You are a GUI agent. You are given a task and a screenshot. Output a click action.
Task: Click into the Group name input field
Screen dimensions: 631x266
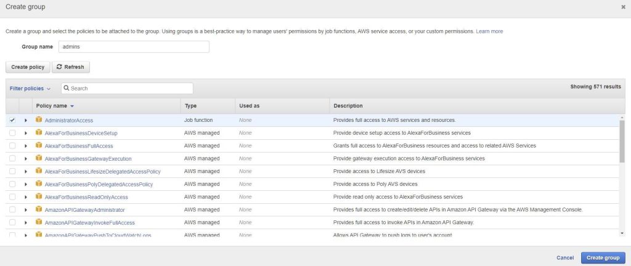pos(134,47)
